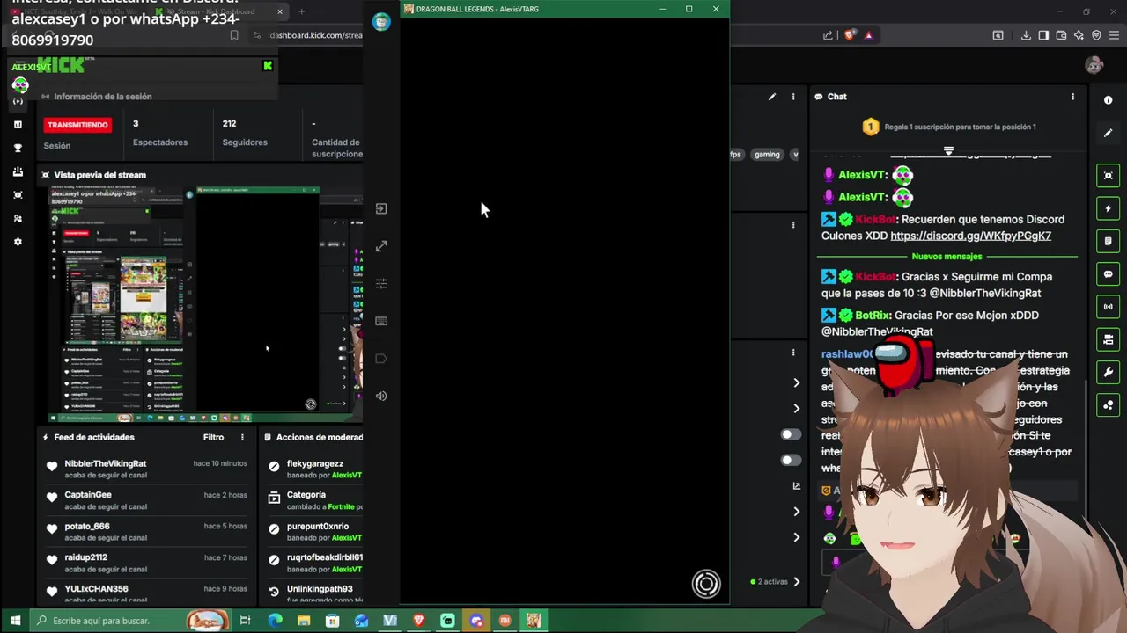Open the Discord invite link in chat
Image resolution: width=1127 pixels, height=633 pixels.
point(970,236)
